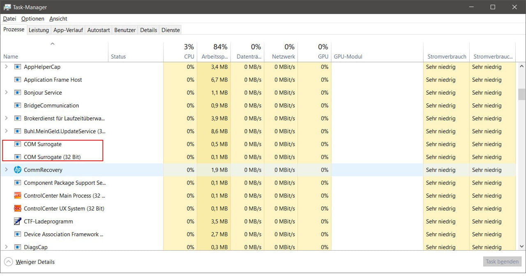526x276 pixels.
Task: Click the BridgeCommunication process icon
Action: pyautogui.click(x=17, y=105)
